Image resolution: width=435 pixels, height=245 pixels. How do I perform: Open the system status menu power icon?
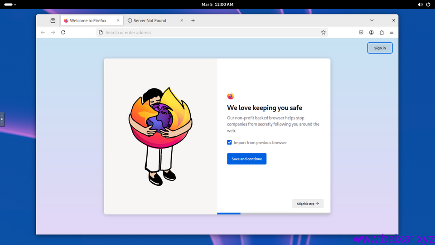point(428,5)
